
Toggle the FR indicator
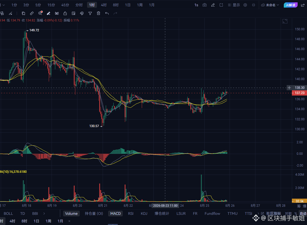tap(195, 214)
